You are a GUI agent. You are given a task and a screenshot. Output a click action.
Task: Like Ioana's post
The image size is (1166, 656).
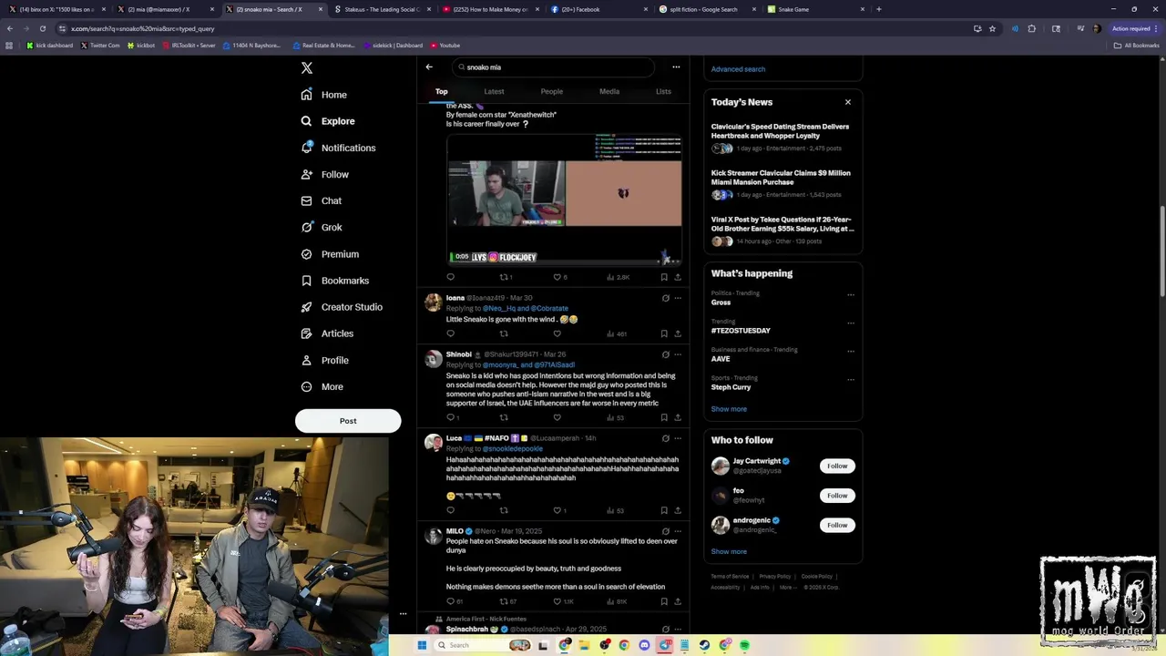coord(557,333)
